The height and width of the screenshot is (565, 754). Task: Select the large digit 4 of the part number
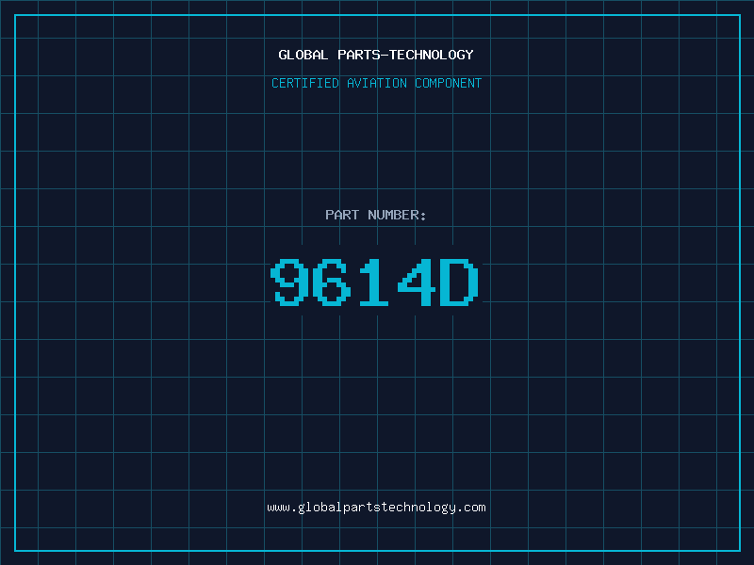(x=417, y=282)
